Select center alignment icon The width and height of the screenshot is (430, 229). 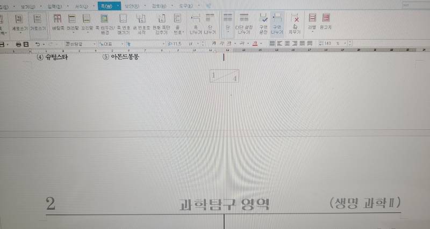287,43
